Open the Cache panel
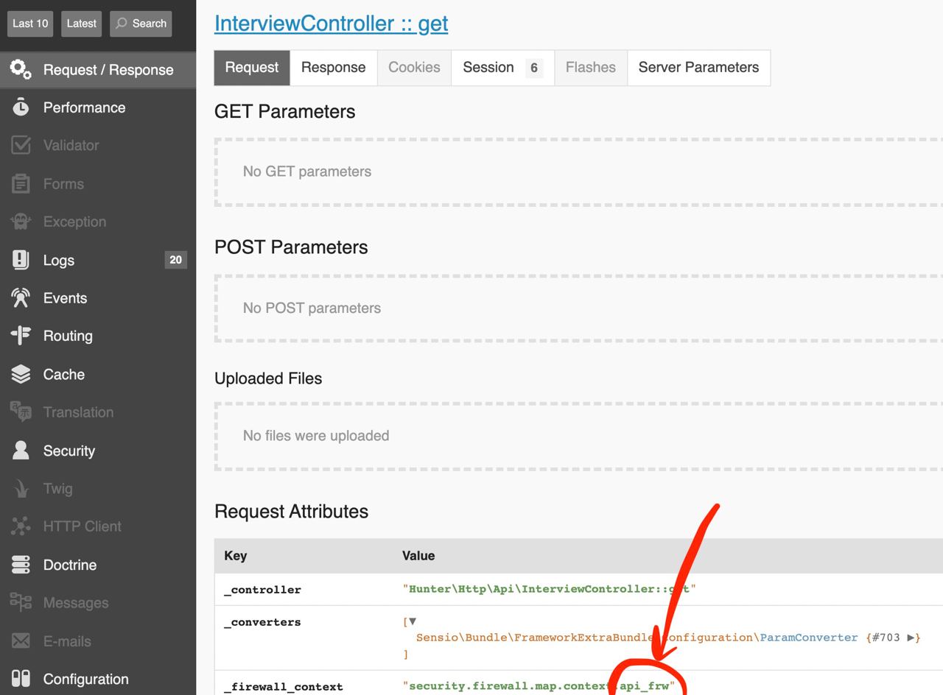Screen dimensions: 943x695 click(x=98, y=374)
